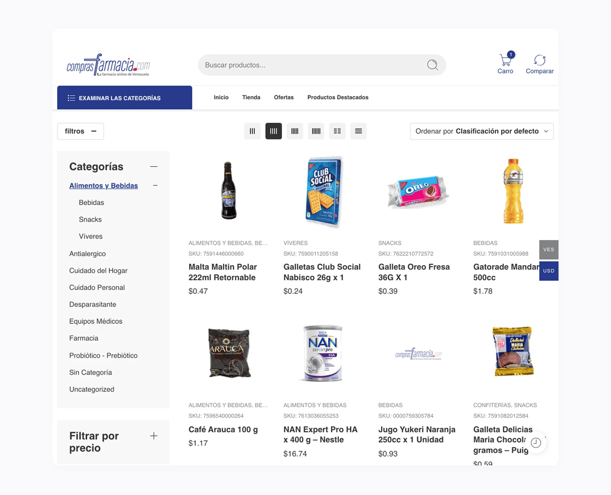611x495 pixels.
Task: Select the Snacks subcategory
Action: [x=90, y=219]
